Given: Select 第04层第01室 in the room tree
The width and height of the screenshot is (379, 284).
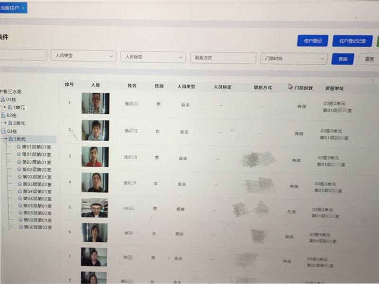Looking at the screenshot, I should click(x=37, y=192).
